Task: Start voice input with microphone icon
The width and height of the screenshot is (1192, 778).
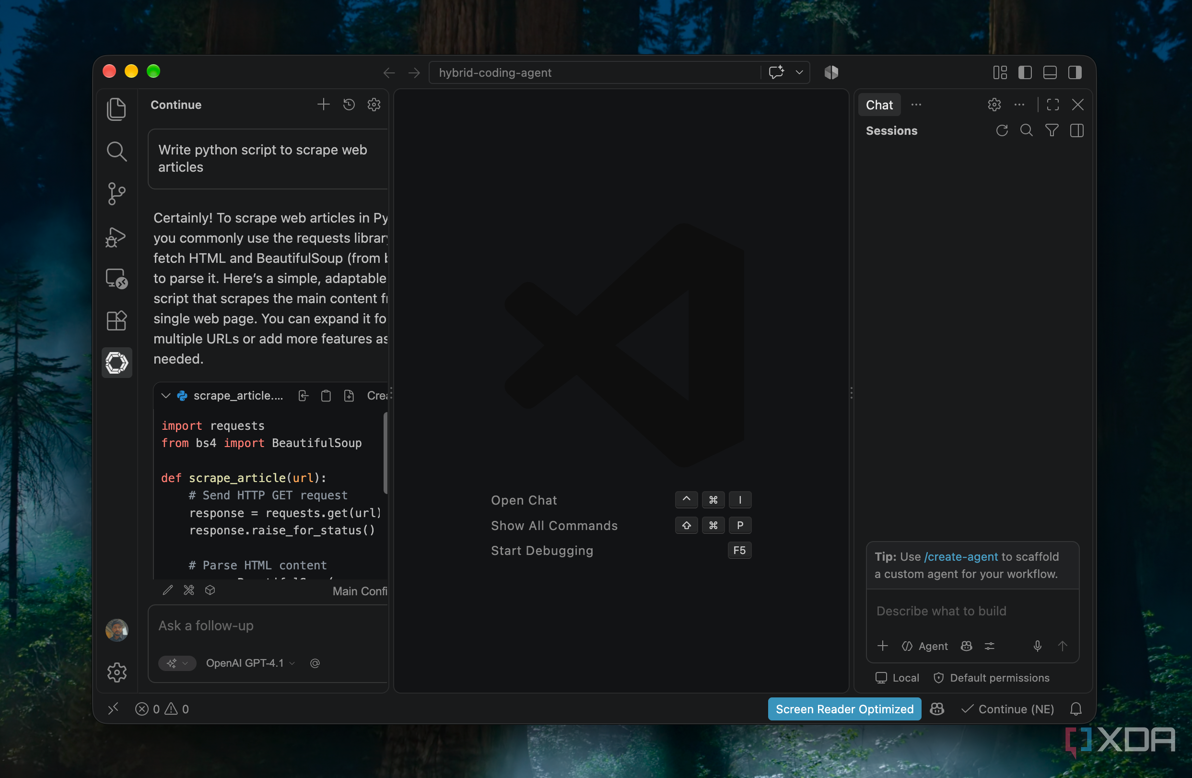Action: click(x=1037, y=646)
